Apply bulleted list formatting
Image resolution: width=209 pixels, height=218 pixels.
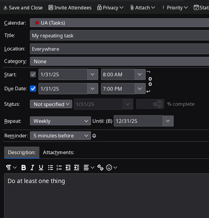51,167
